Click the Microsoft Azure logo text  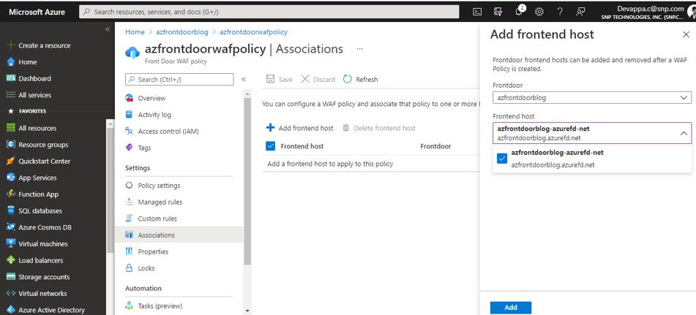pyautogui.click(x=37, y=12)
